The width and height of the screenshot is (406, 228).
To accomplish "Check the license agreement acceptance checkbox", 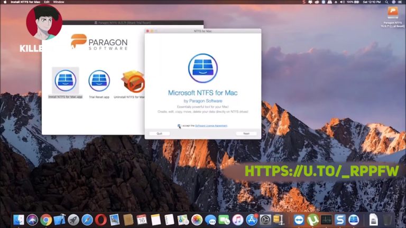I will [x=179, y=126].
